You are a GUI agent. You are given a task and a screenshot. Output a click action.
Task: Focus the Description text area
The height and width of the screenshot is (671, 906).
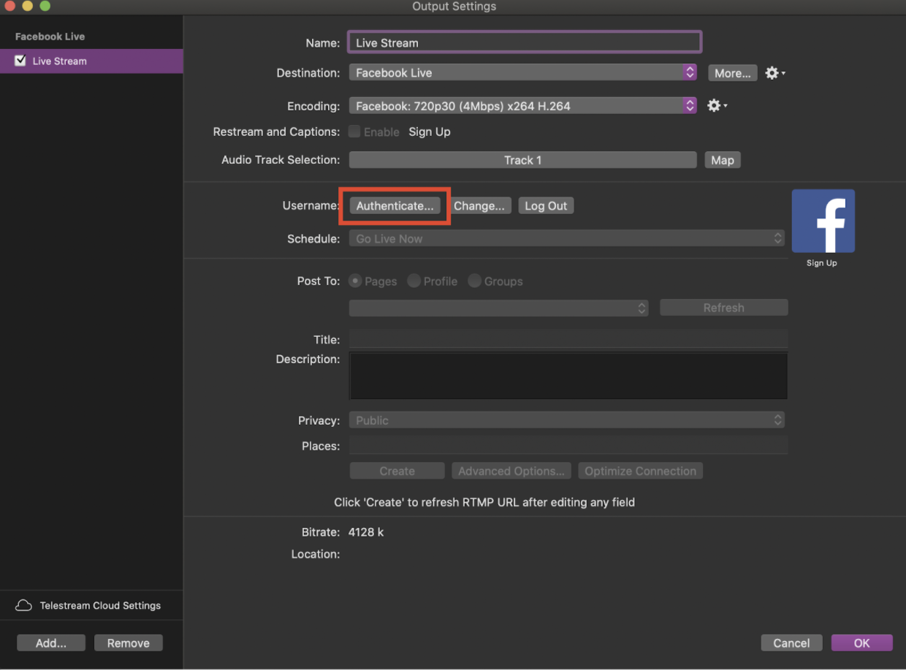click(x=568, y=376)
